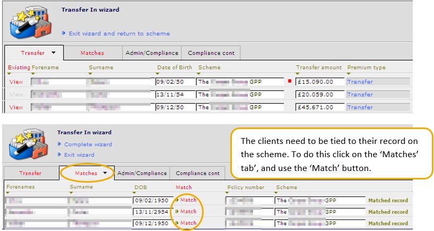Sort by Forename column arrow in upper table
434x231 pixels.
(33, 74)
